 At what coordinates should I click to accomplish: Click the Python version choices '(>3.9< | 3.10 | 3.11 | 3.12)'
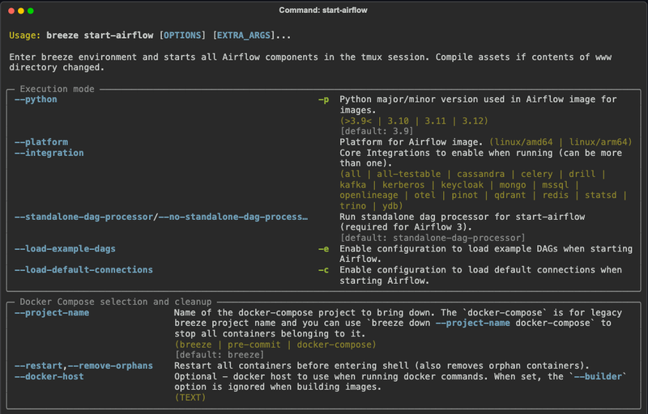tap(414, 120)
